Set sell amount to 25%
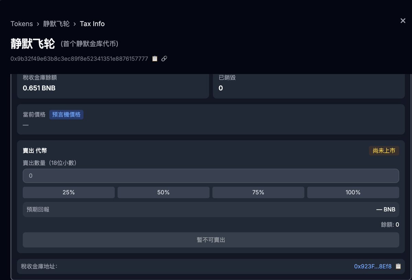 click(x=69, y=192)
